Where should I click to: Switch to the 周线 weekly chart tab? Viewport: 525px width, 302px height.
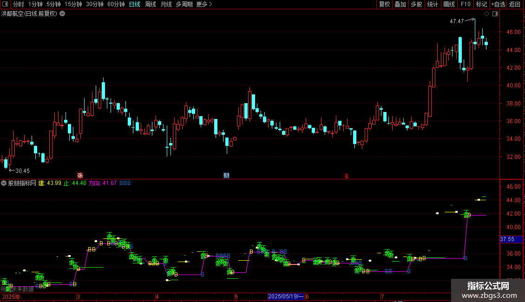pos(151,4)
